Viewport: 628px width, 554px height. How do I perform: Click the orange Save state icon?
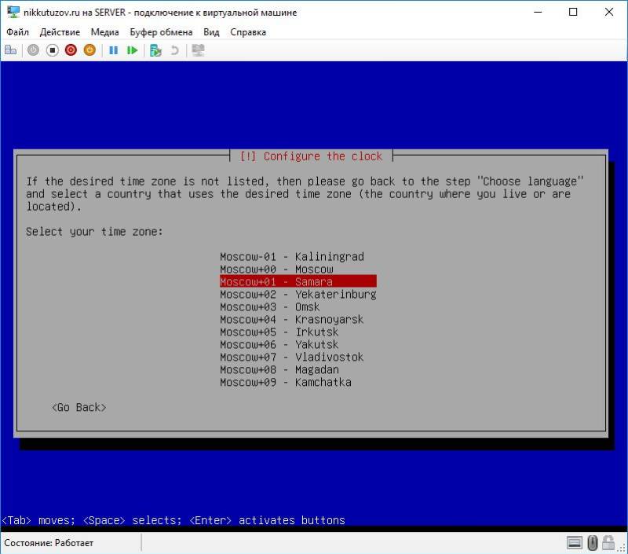tap(89, 50)
